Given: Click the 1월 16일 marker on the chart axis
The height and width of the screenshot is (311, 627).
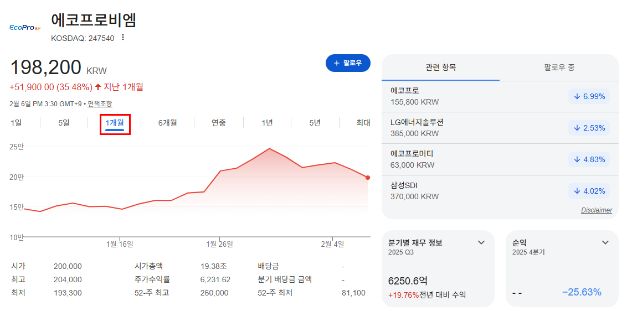Looking at the screenshot, I should (x=120, y=244).
